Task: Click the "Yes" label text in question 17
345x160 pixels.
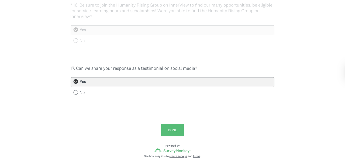Action: pyautogui.click(x=83, y=82)
